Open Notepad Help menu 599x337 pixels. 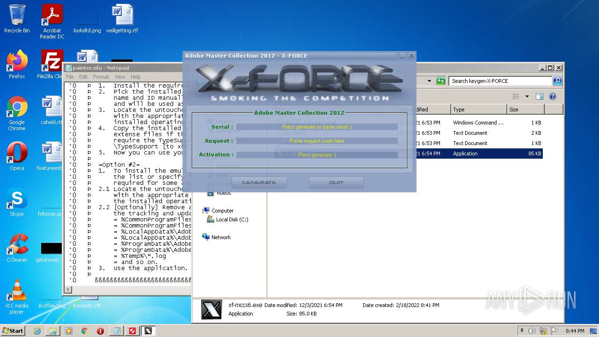(136, 77)
